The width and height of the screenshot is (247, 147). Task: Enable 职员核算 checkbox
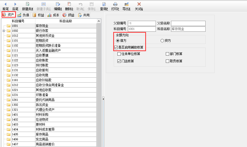pos(167,61)
